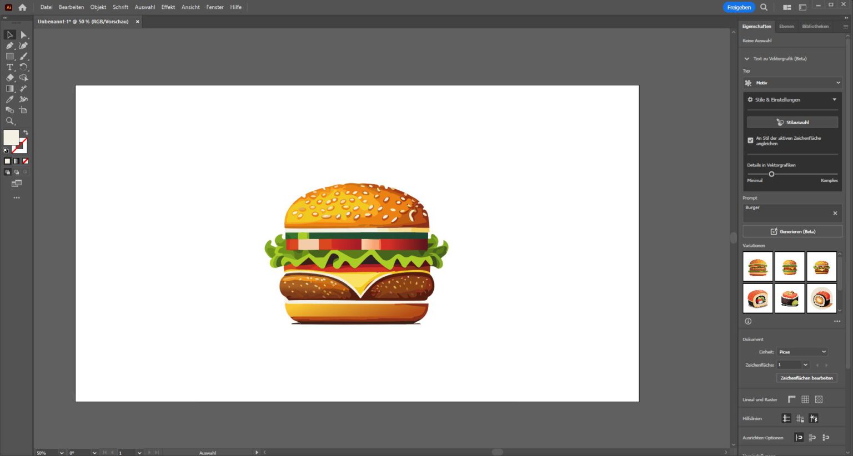This screenshot has width=853, height=456.
Task: Activate the Rectangle tool
Action: (9, 56)
